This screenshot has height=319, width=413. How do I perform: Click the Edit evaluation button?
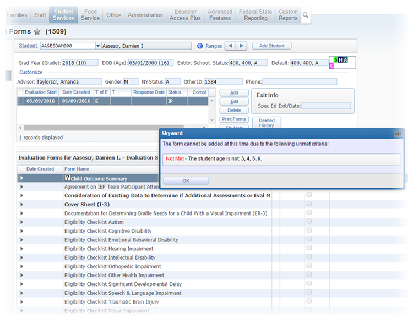tap(234, 102)
